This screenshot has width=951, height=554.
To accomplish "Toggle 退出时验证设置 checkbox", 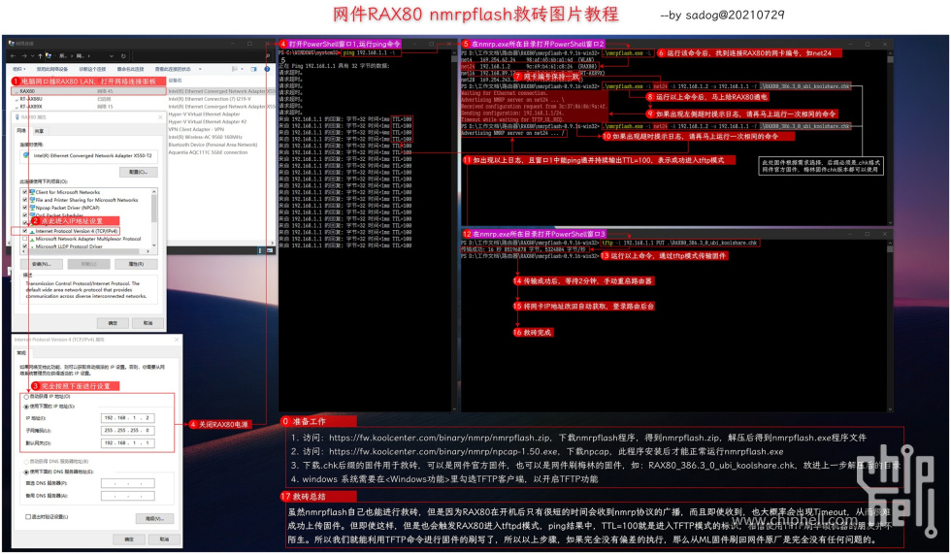I will tap(28, 516).
